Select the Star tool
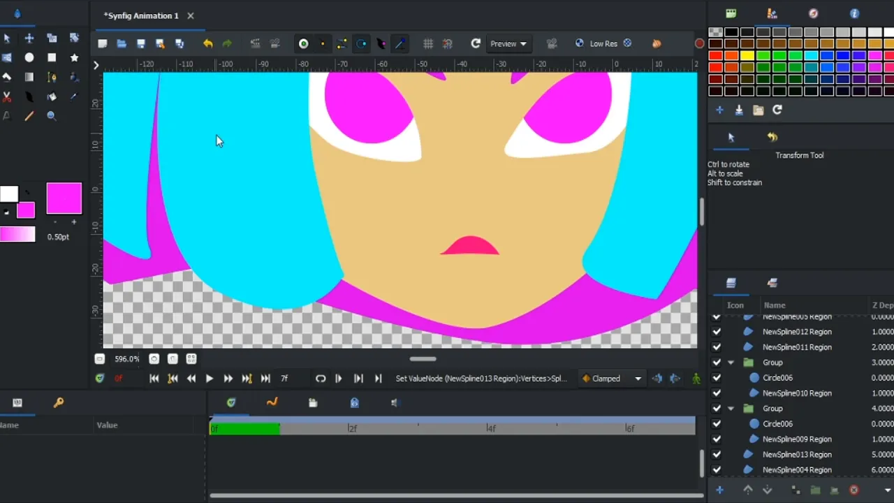Screen dimensions: 894x503 [74, 57]
